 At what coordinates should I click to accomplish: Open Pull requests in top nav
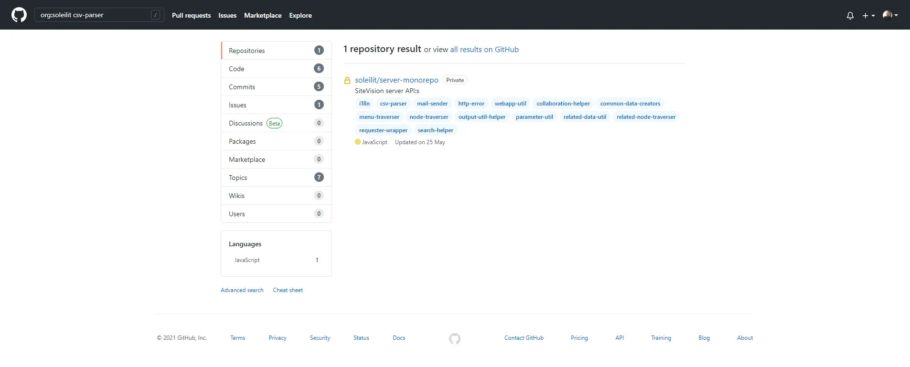(x=191, y=15)
